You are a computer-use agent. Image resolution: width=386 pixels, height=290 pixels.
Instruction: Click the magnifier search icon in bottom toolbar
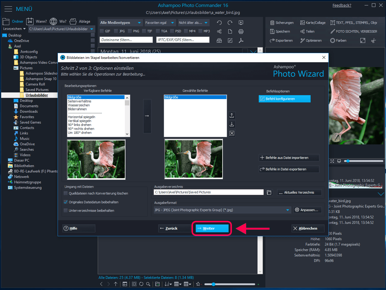pyautogui.click(x=148, y=284)
